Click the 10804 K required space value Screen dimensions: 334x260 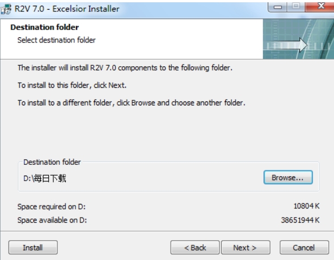pyautogui.click(x=307, y=206)
